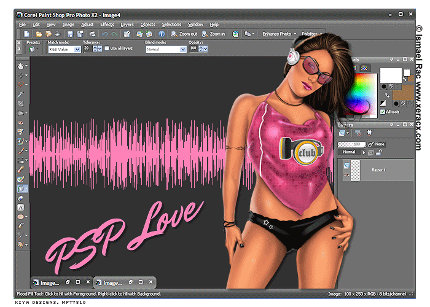
Task: Toggle transparent for the background material
Action: tap(410, 104)
